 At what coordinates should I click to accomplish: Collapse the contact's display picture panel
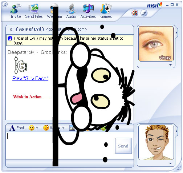click(x=176, y=32)
